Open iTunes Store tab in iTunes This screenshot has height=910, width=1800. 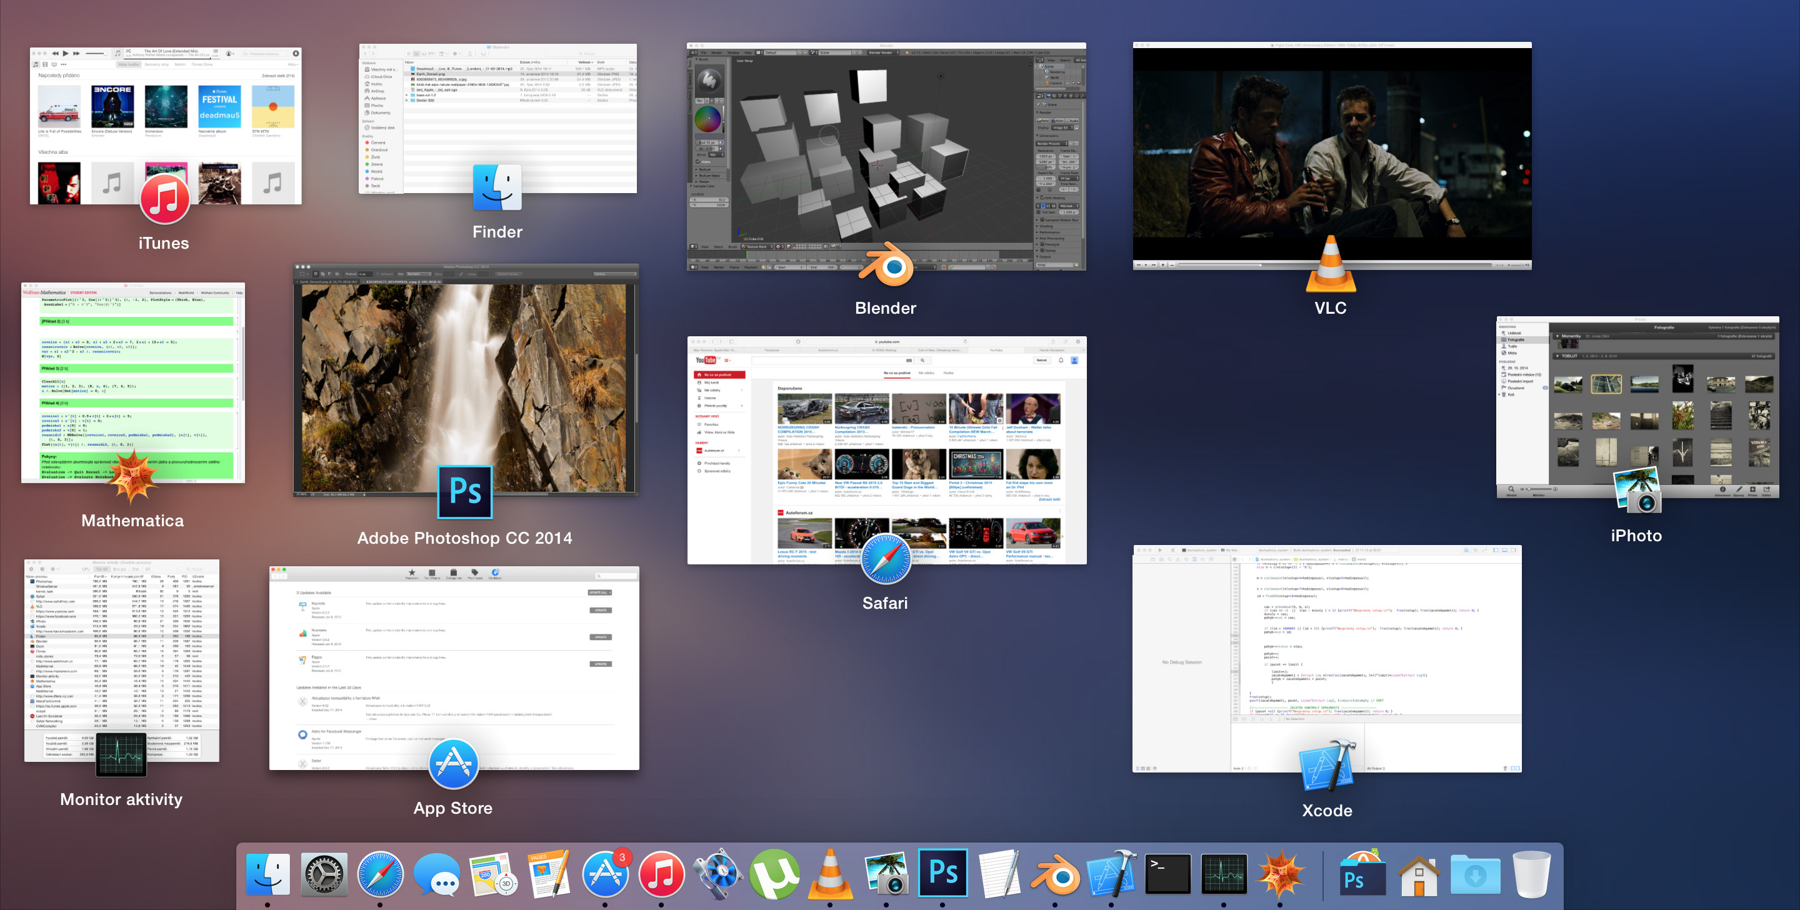202,64
